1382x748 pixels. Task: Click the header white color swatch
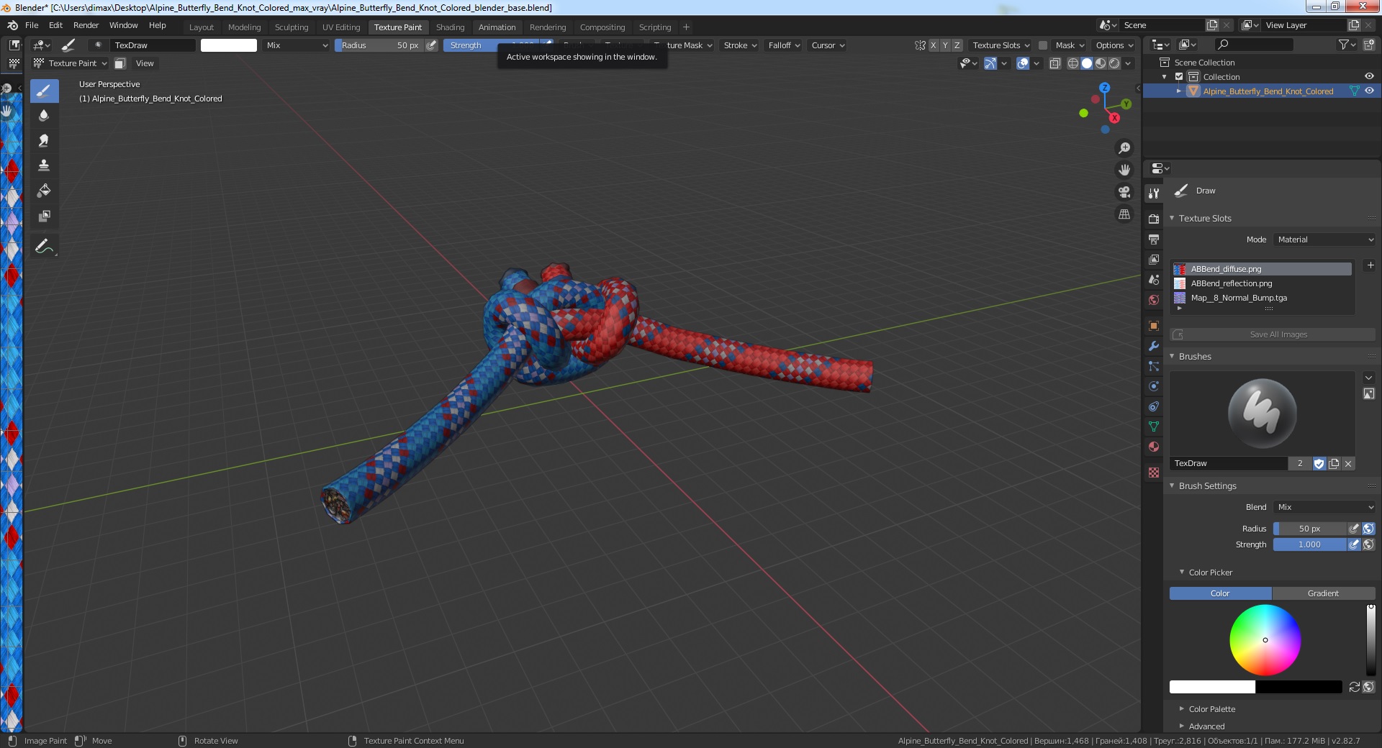228,45
